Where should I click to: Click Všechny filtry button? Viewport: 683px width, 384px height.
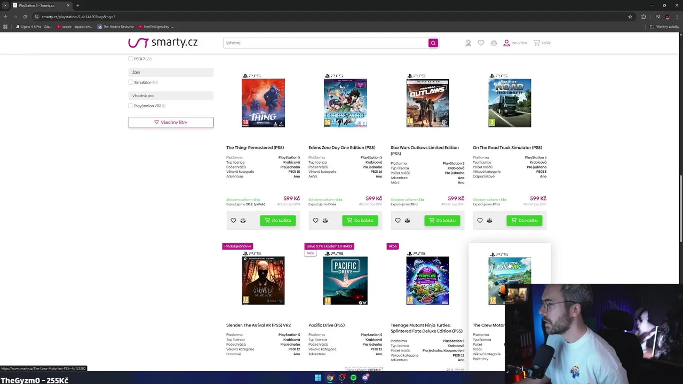pos(171,122)
